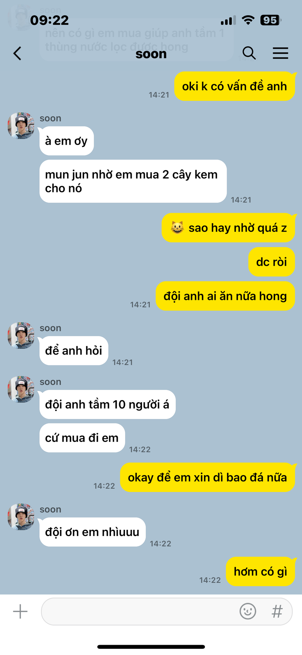Open chat search magnifier icon
Image resolution: width=302 pixels, height=655 pixels.
pyautogui.click(x=249, y=53)
